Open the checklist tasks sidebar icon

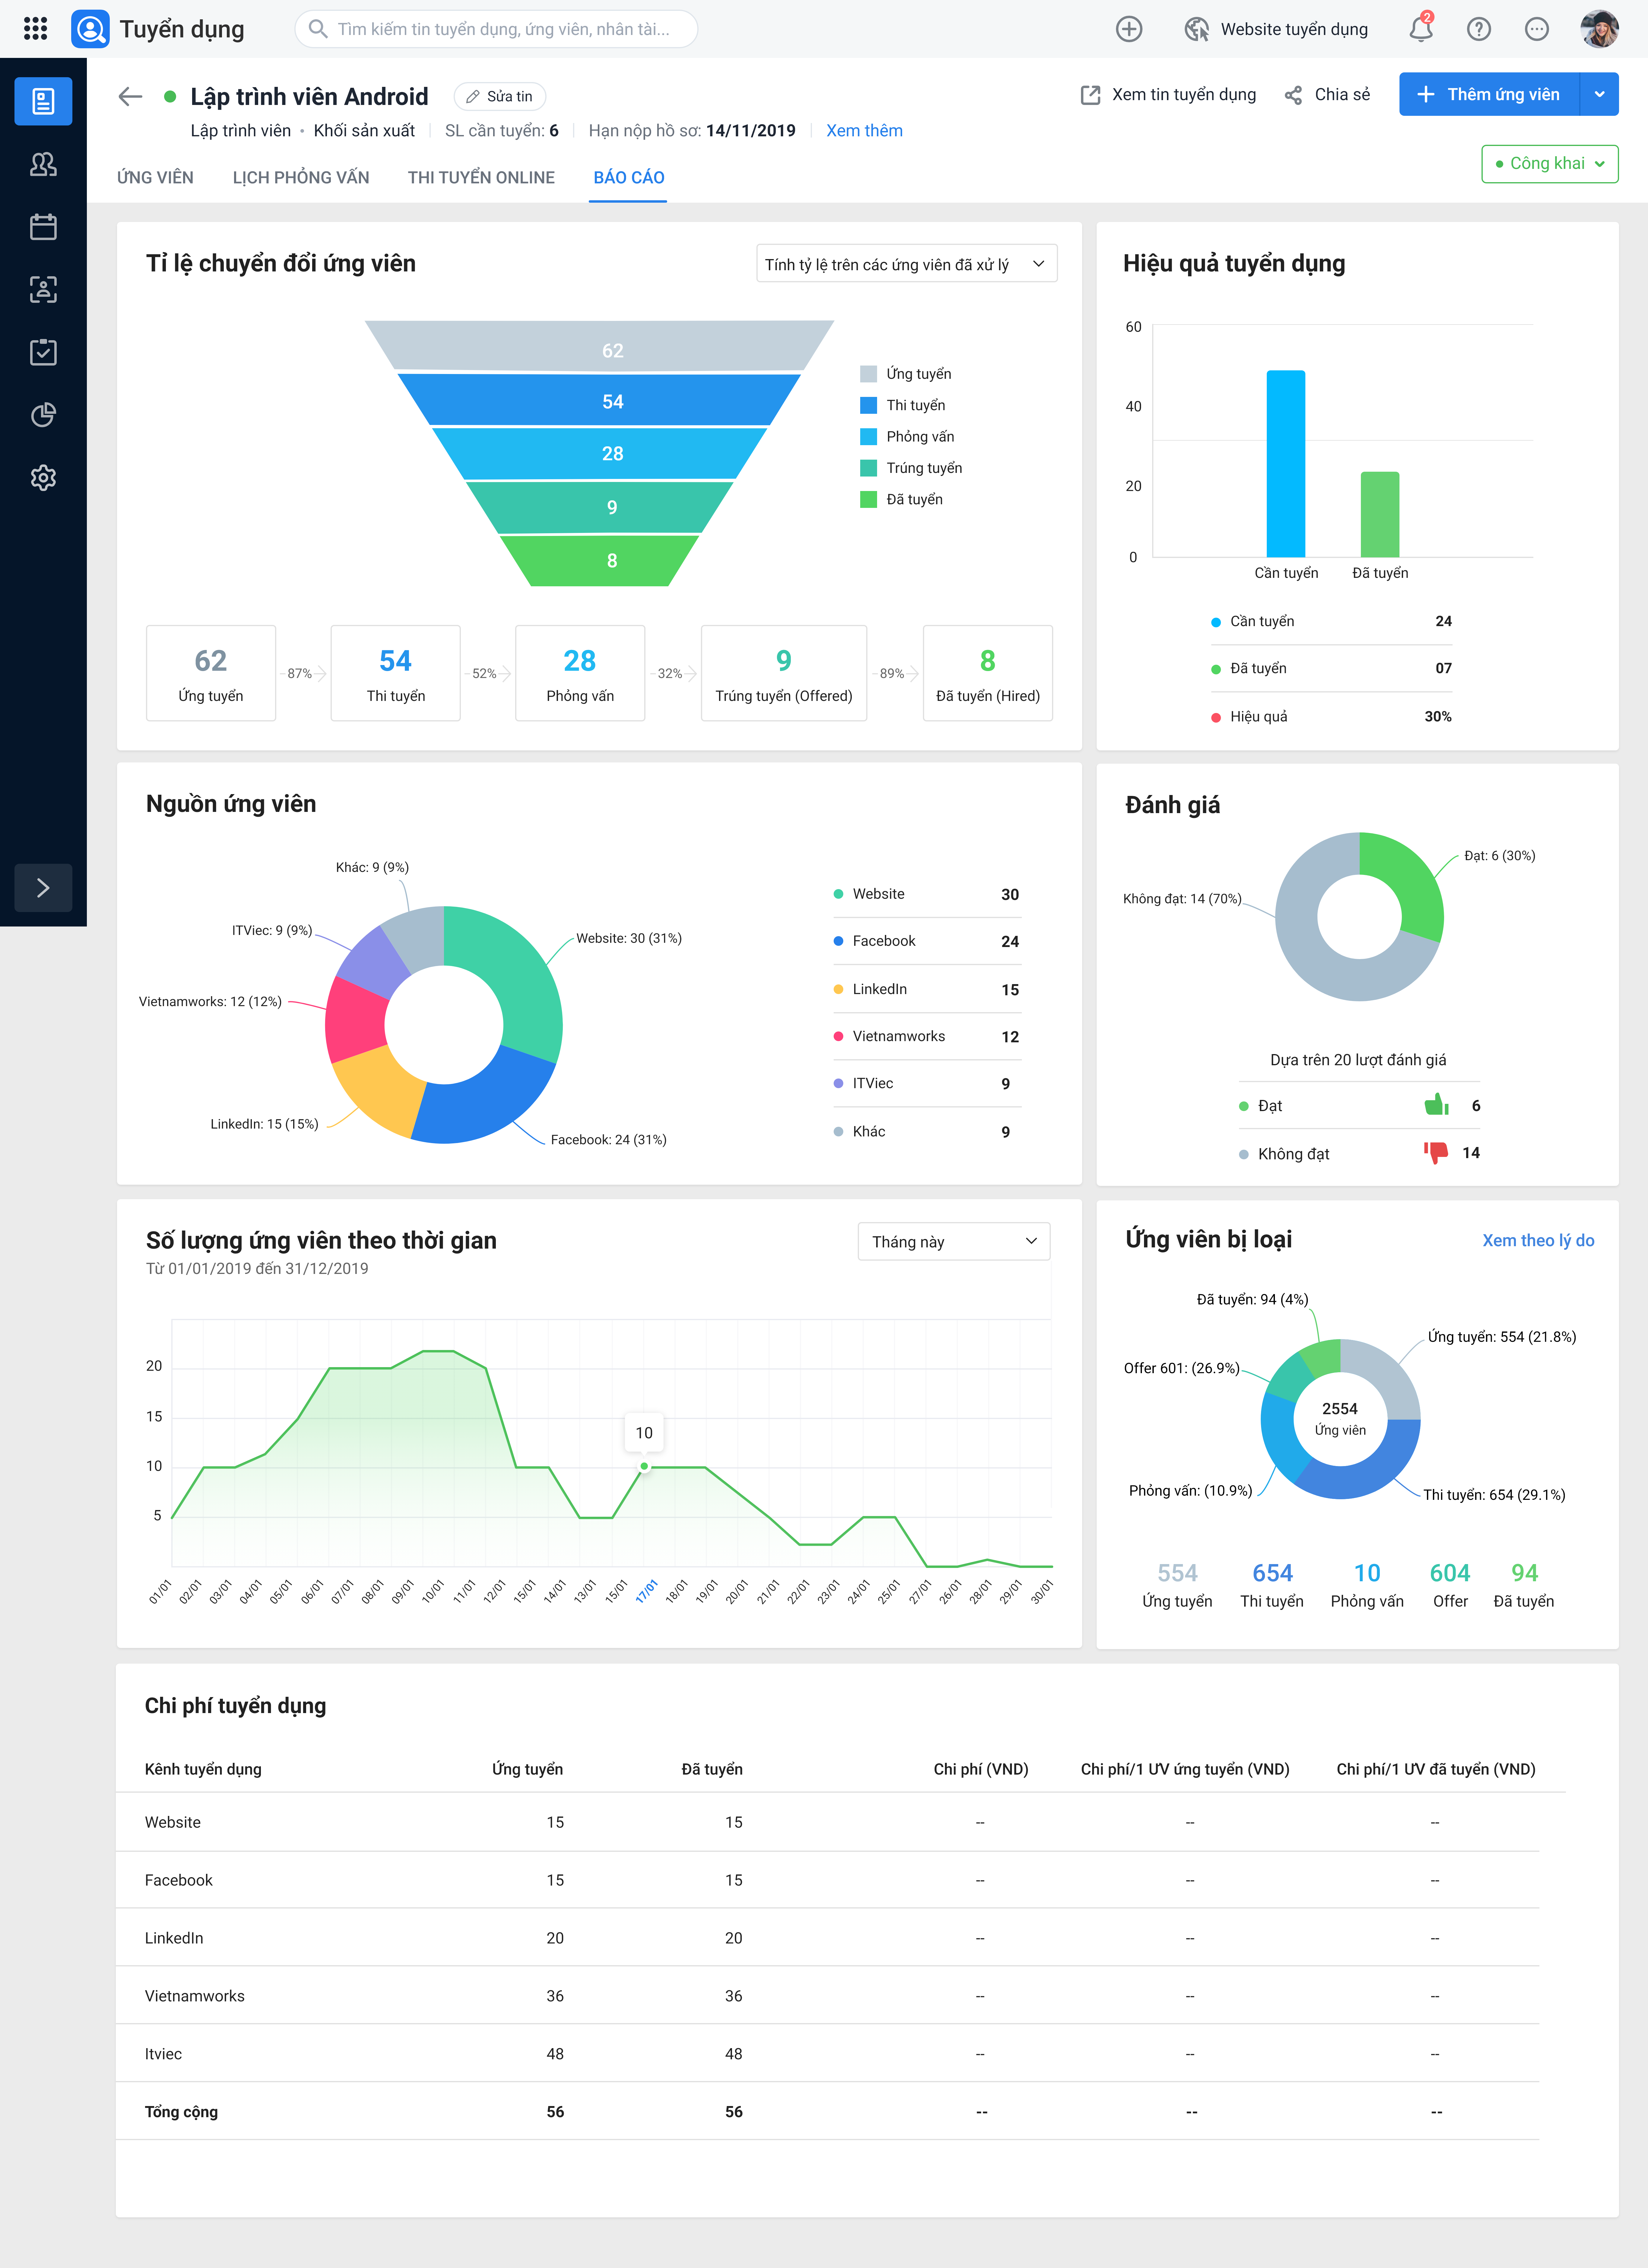point(43,352)
